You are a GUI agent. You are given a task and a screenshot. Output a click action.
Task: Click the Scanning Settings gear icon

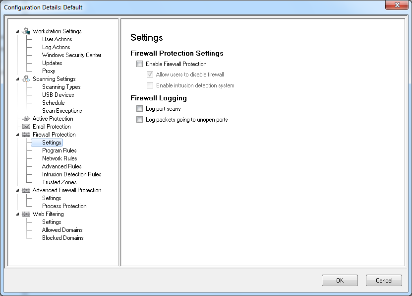[26, 79]
